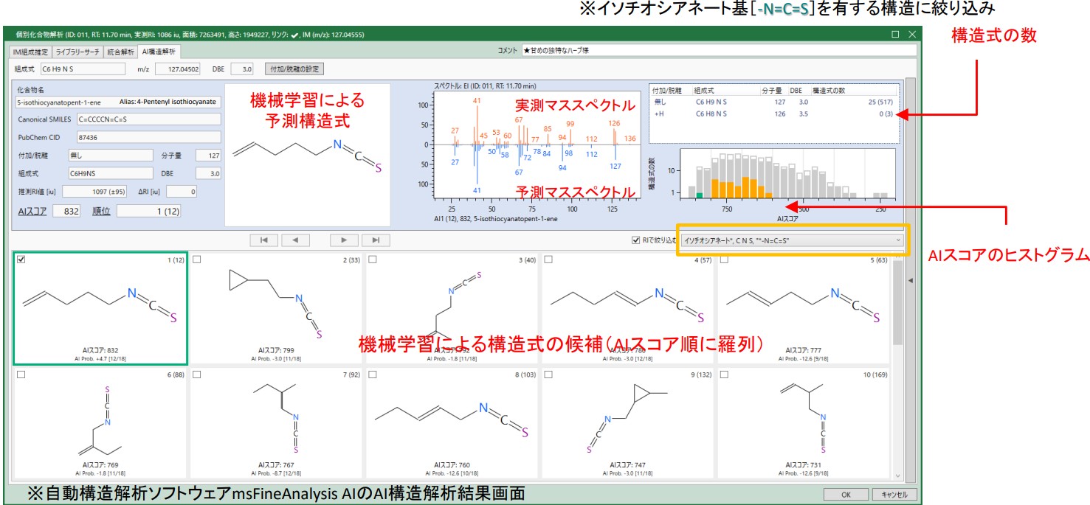The image size is (1090, 505).
Task: Click the m/z field 127.04502
Action: [x=178, y=69]
